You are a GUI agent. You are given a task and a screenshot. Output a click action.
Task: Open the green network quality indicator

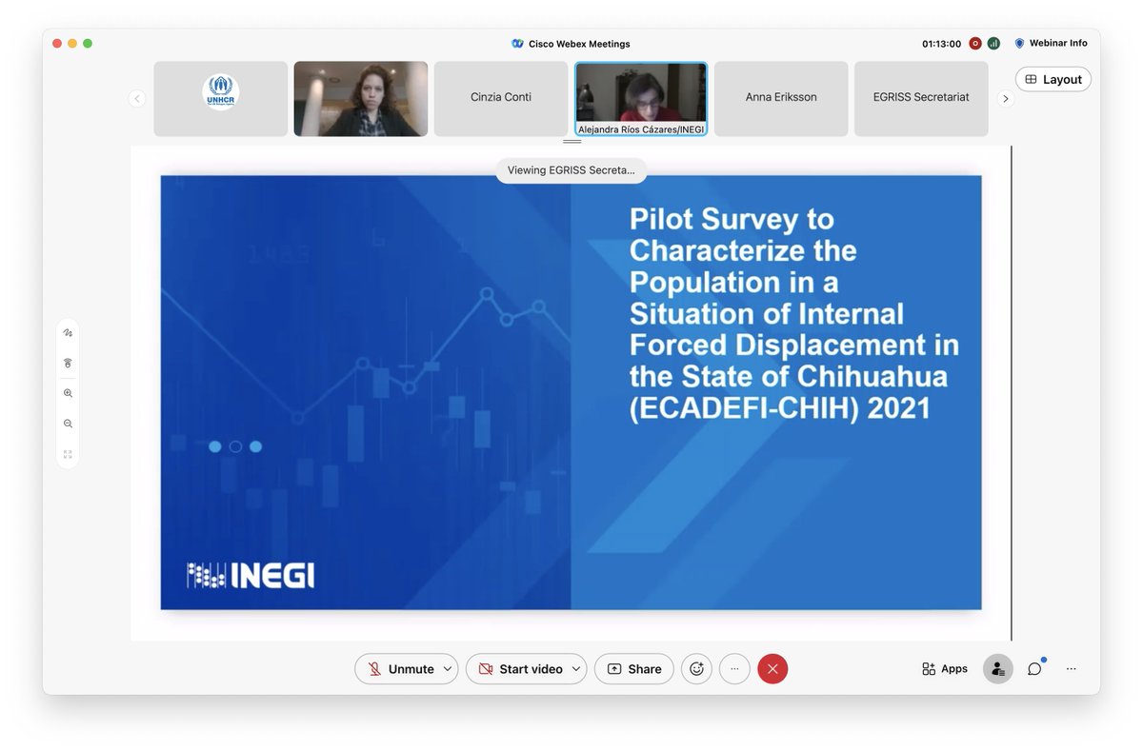click(x=993, y=44)
